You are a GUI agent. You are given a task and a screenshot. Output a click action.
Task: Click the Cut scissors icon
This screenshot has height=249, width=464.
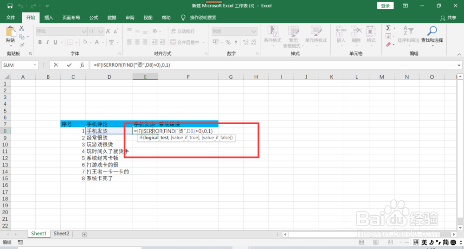[21, 28]
